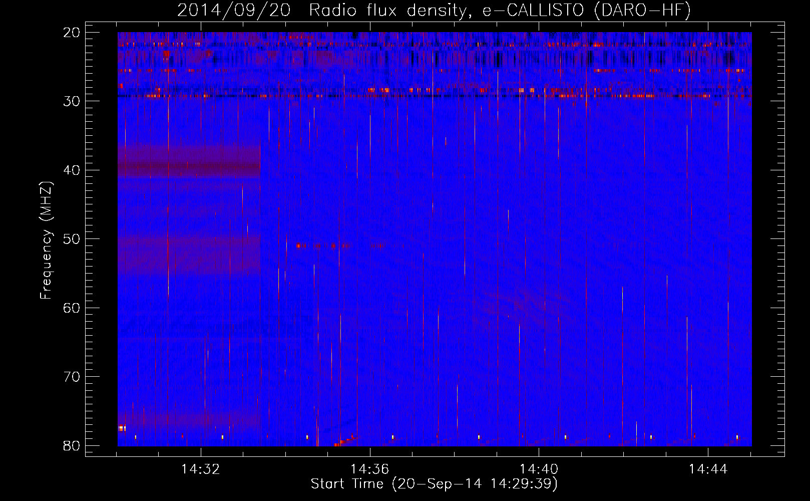
Task: Click the 14:32 time tick label
Action: [x=201, y=469]
